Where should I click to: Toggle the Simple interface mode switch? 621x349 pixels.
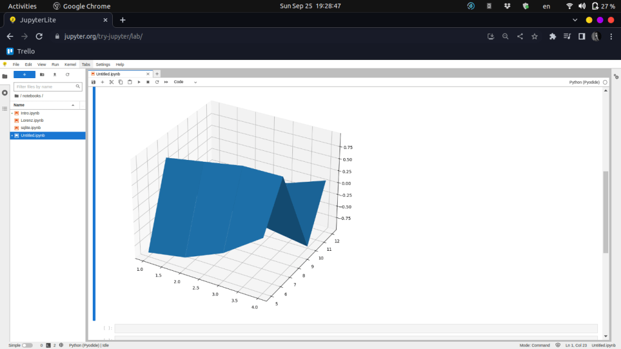[27, 345]
